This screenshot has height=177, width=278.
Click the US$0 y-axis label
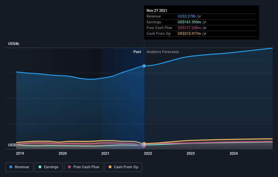(x=12, y=145)
